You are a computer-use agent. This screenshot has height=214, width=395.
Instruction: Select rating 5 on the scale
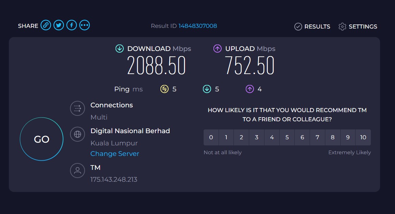(x=287, y=137)
